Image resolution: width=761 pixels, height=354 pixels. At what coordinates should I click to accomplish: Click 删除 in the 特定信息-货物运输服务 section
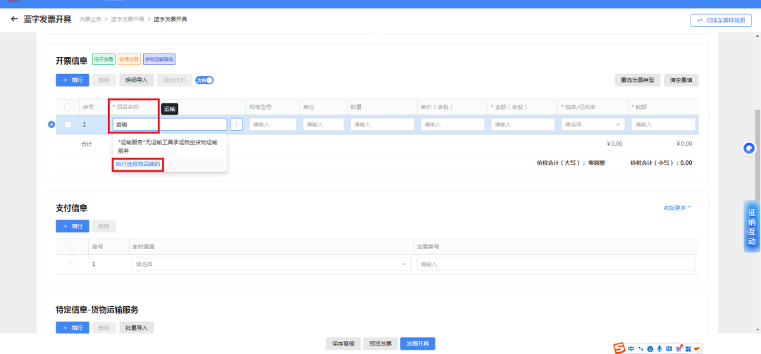104,327
